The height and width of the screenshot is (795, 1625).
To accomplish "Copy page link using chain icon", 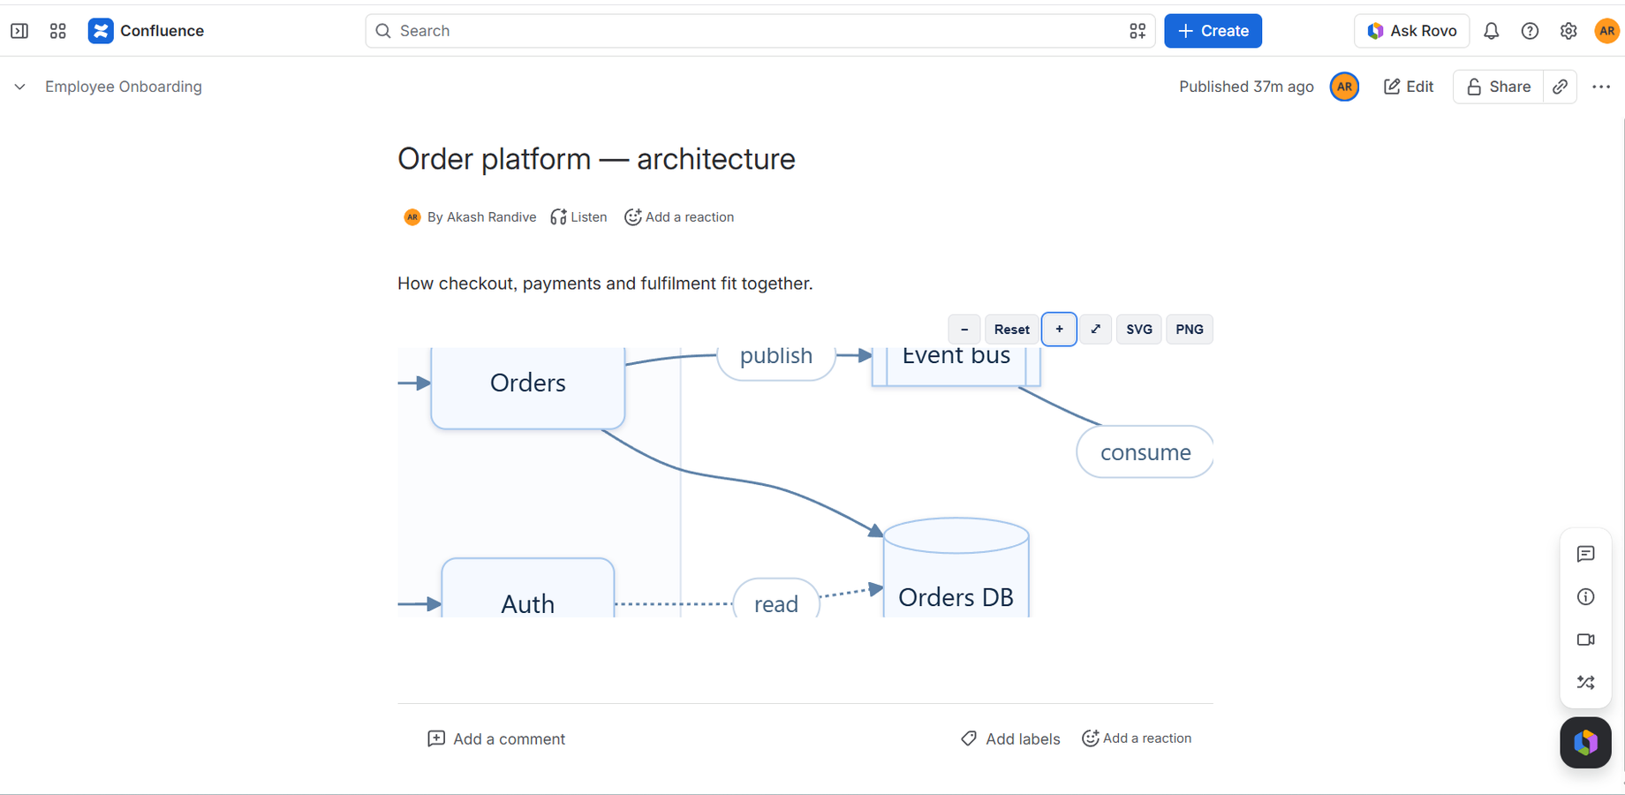I will click(1561, 87).
